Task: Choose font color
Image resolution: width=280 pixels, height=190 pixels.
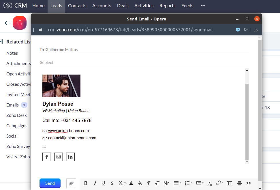Action: coord(131,183)
